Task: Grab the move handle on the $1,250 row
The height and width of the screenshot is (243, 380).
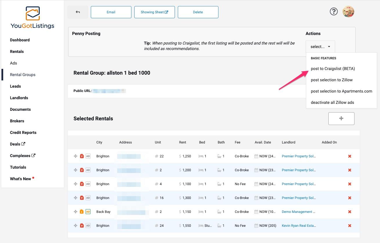Action: click(x=75, y=156)
